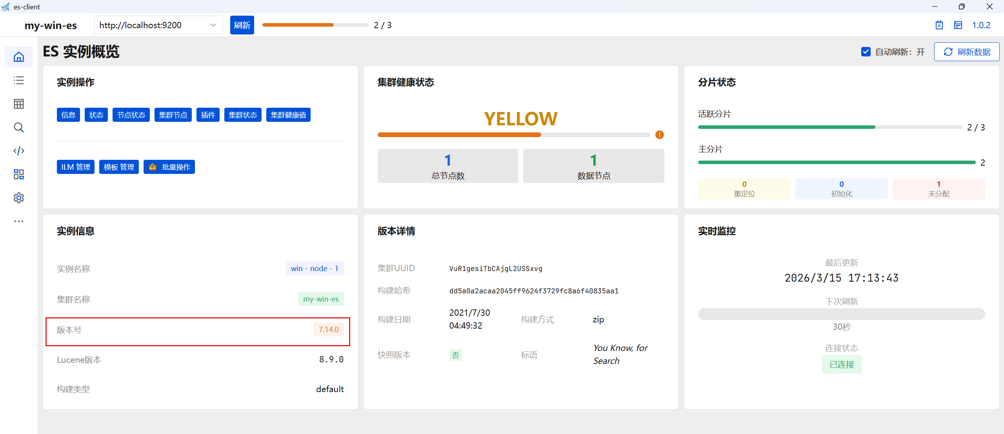
Task: Click the 刷新数据 refresh data button
Action: (966, 52)
